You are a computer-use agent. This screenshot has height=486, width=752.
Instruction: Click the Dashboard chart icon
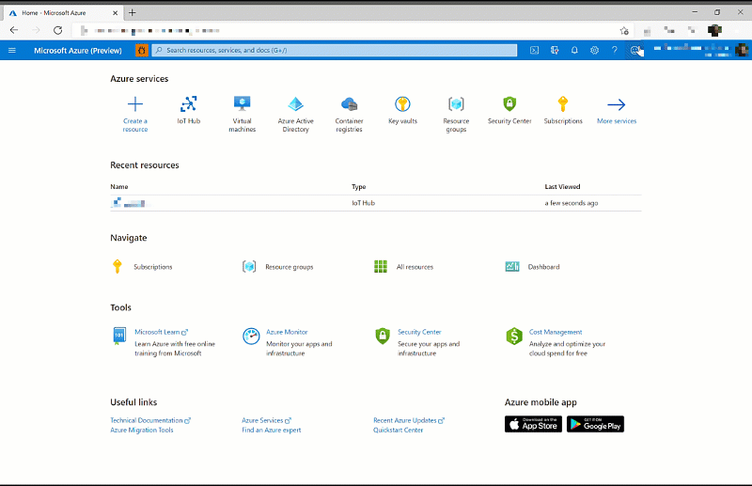click(512, 266)
